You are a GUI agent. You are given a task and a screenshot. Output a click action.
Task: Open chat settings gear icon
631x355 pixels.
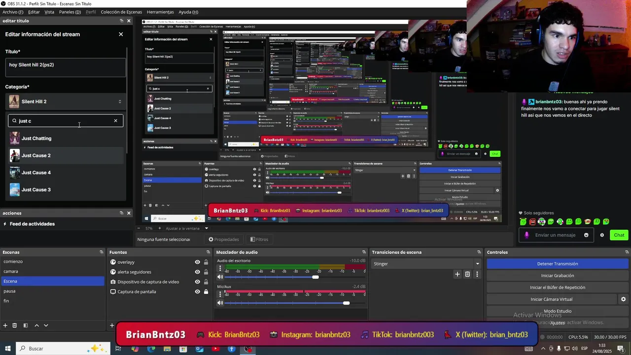[602, 235]
